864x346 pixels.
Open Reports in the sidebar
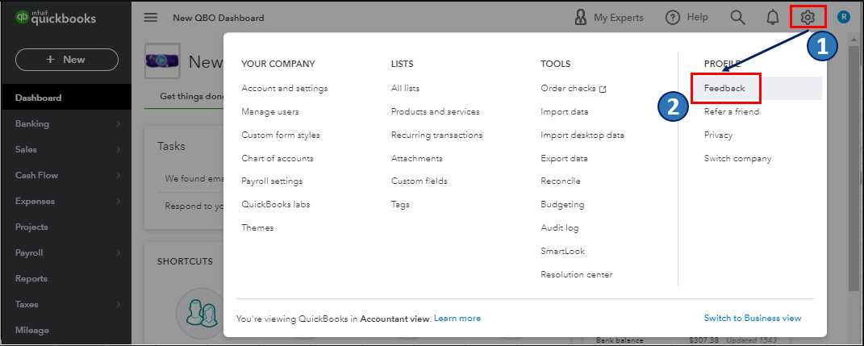click(x=31, y=278)
